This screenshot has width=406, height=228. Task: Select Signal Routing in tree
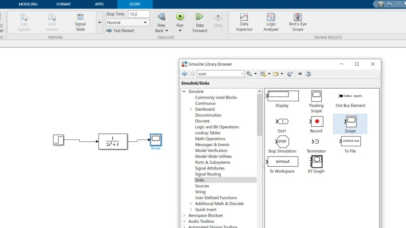click(x=208, y=174)
